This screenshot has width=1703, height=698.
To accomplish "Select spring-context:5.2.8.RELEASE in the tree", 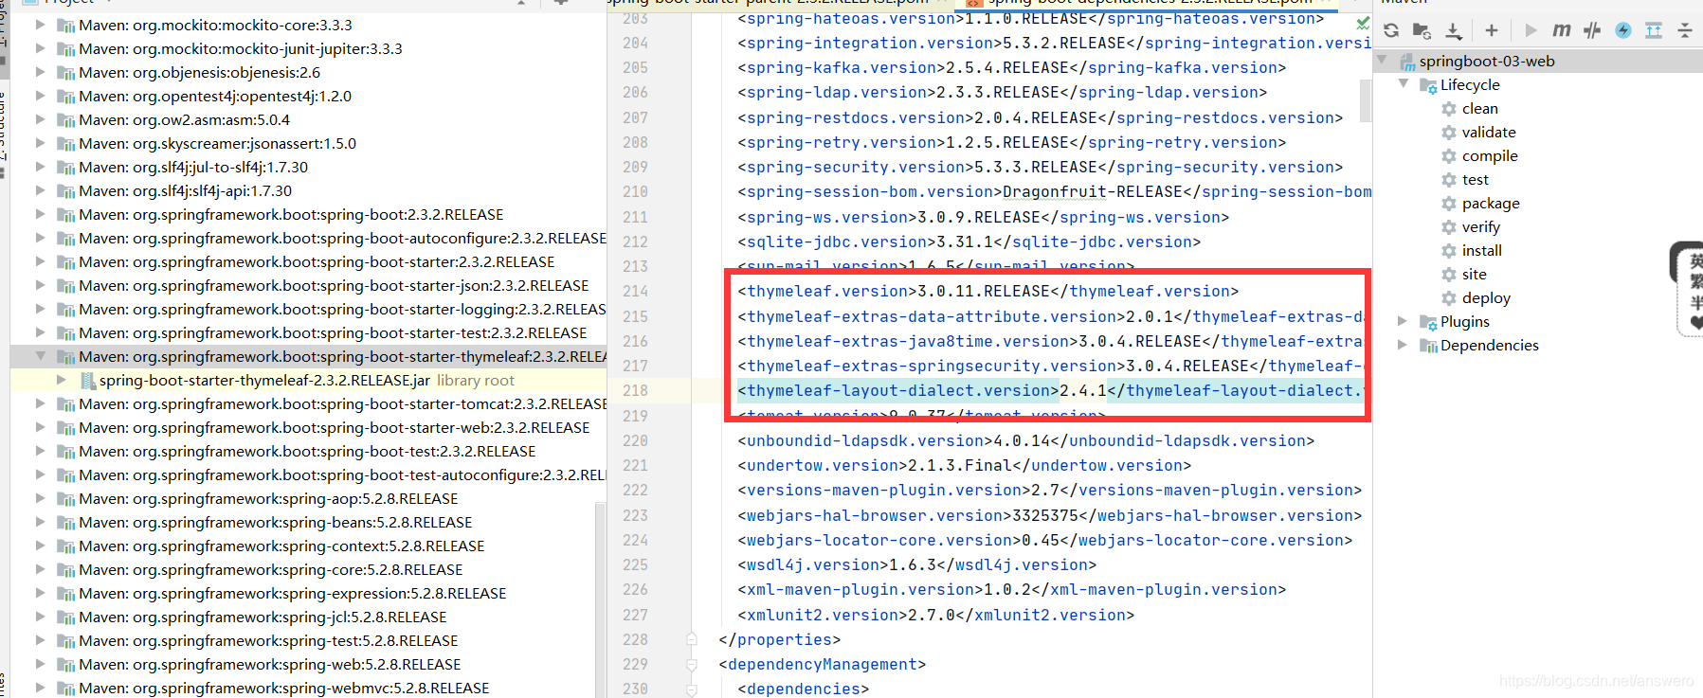I will 281,546.
